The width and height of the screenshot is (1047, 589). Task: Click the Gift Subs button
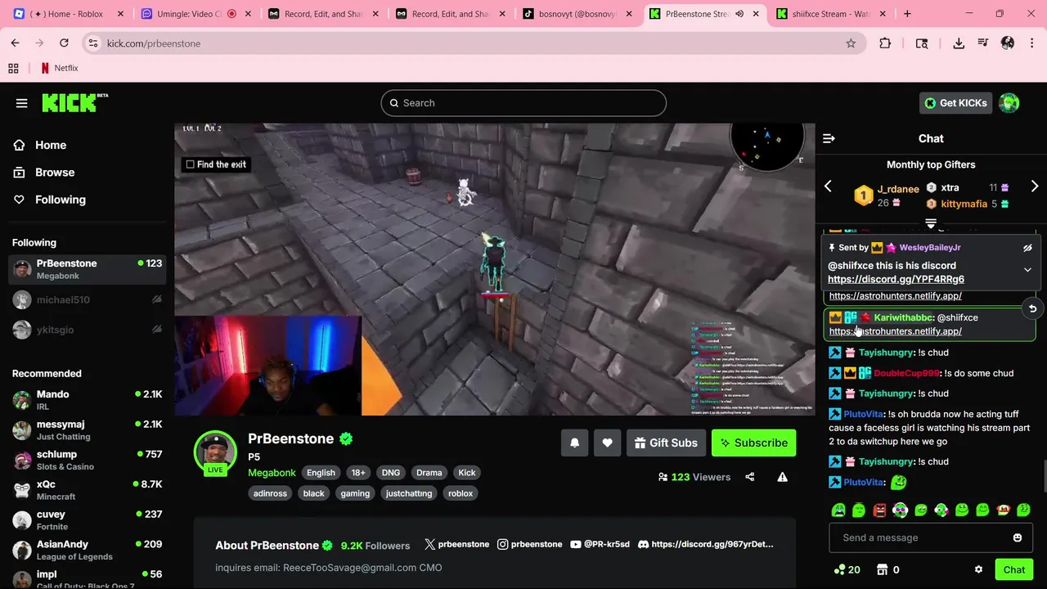click(x=666, y=443)
